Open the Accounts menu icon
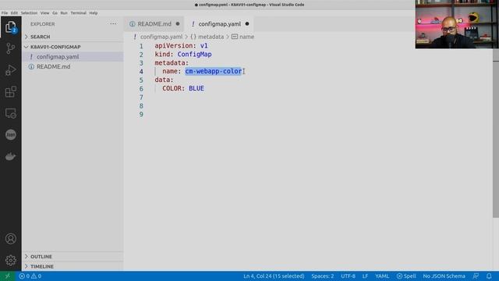Image resolution: width=499 pixels, height=281 pixels. (10, 239)
